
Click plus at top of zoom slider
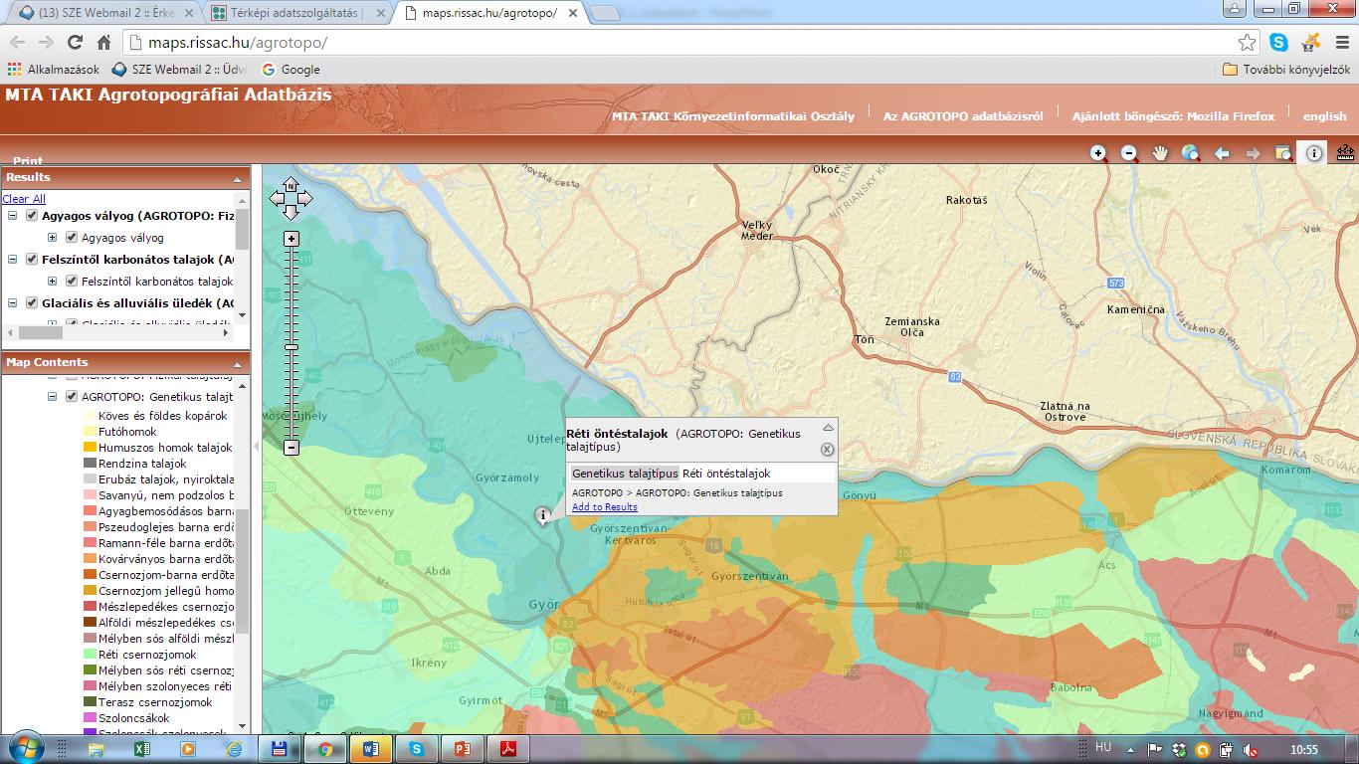click(x=291, y=239)
